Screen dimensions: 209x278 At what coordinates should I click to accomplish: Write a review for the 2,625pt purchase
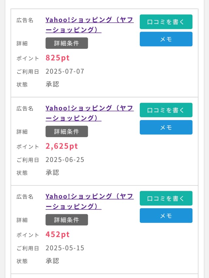[x=166, y=110]
